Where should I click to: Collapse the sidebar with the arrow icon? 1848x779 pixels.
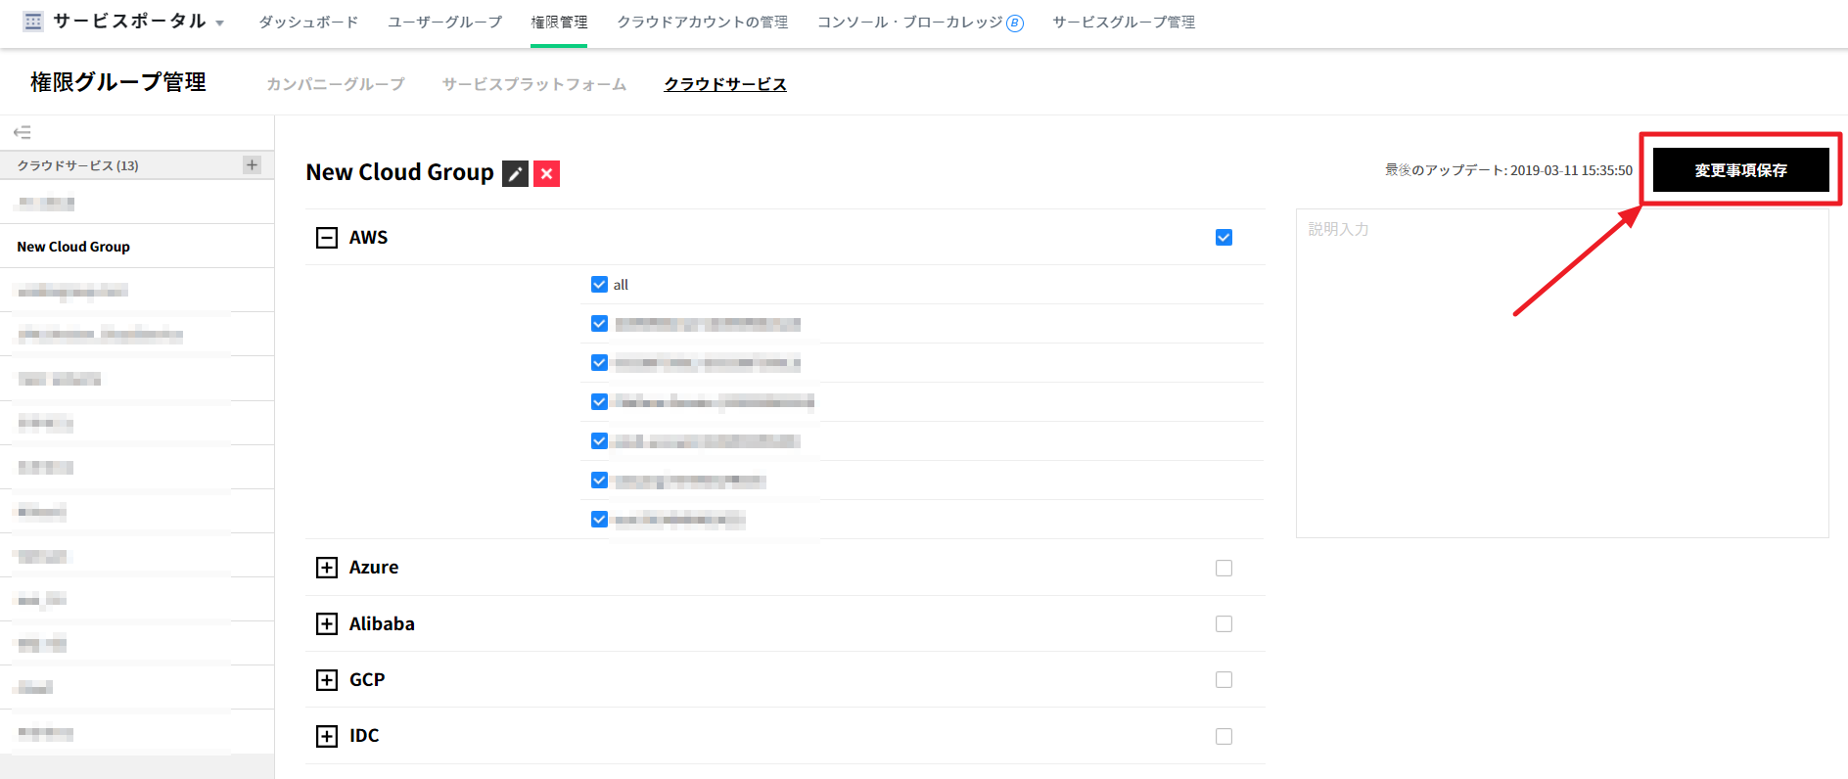(22, 132)
